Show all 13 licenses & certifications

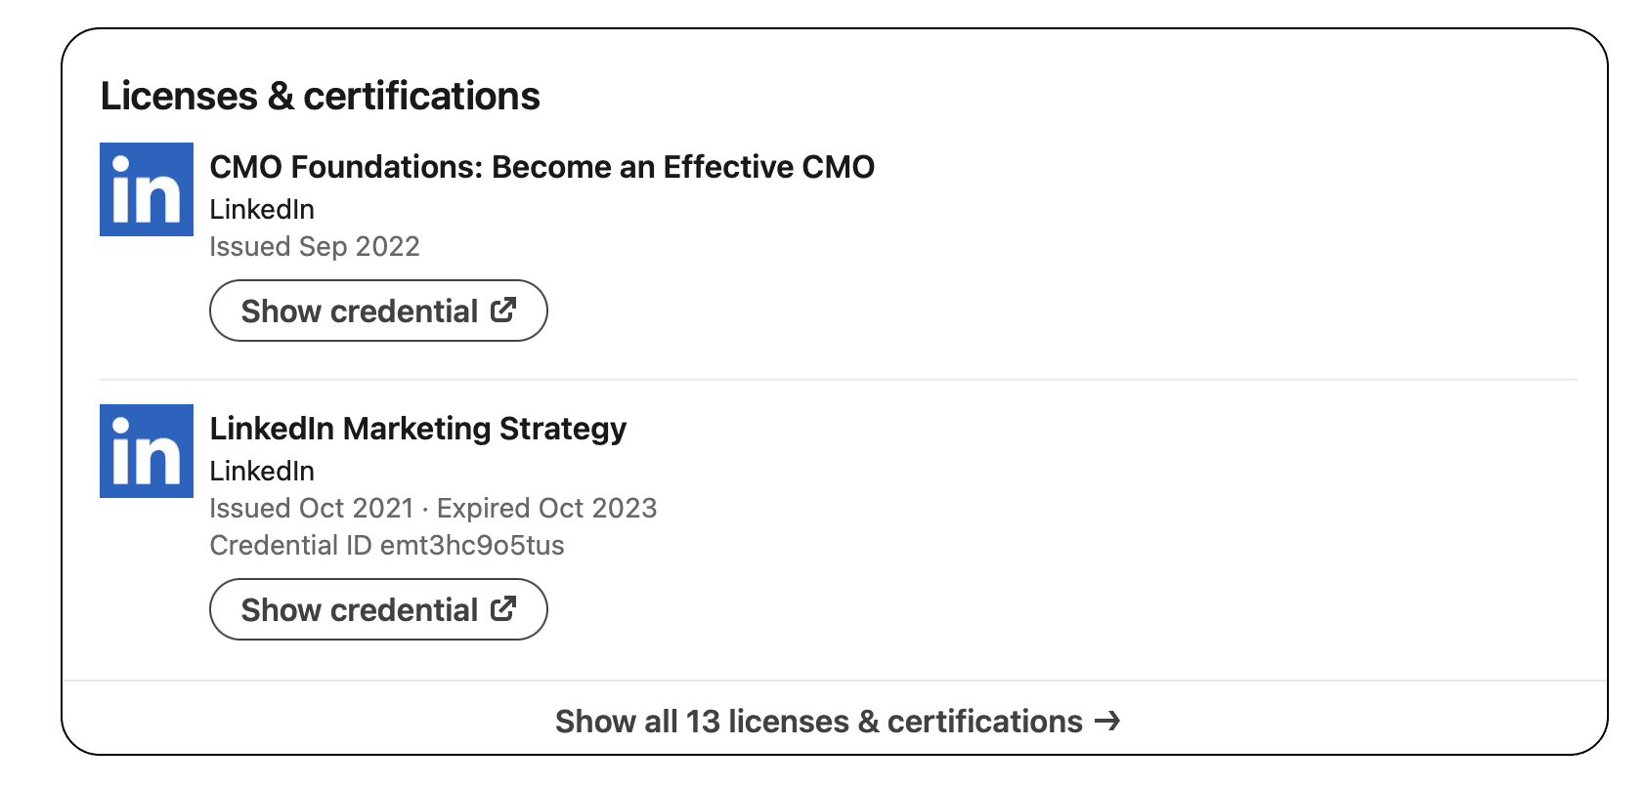[837, 721]
